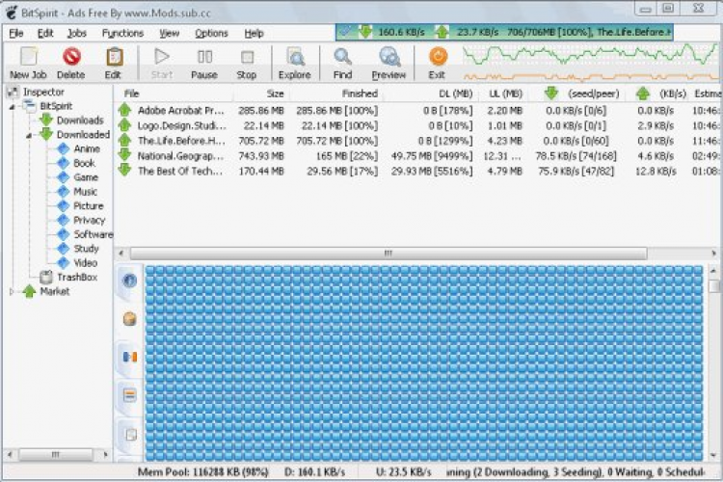Select the Market tree node
This screenshot has height=482, width=723.
[x=54, y=291]
